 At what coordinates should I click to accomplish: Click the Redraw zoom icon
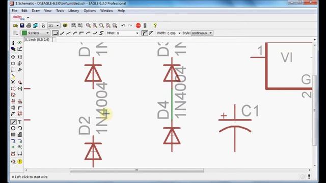[x=108, y=25]
